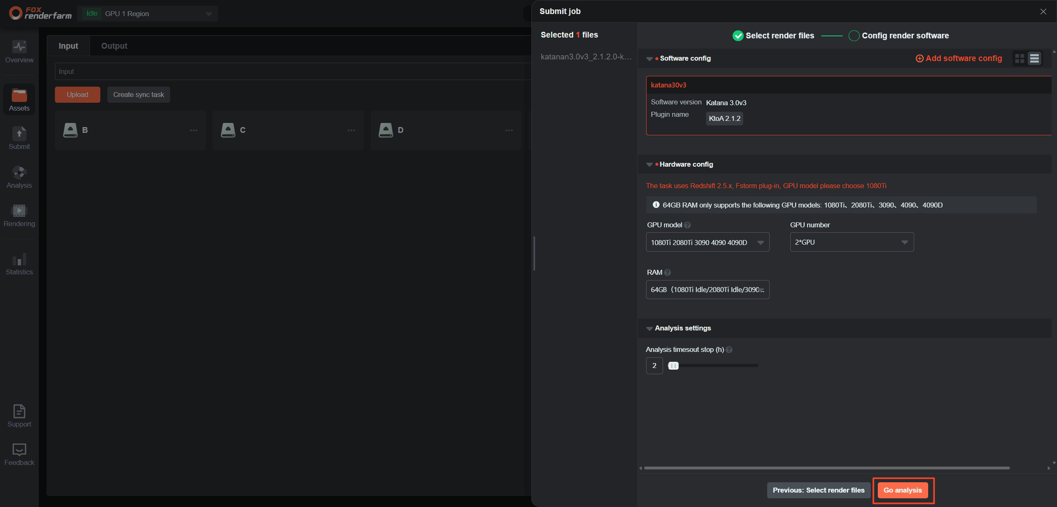The image size is (1057, 507).
Task: Click Add software config link
Action: click(959, 59)
